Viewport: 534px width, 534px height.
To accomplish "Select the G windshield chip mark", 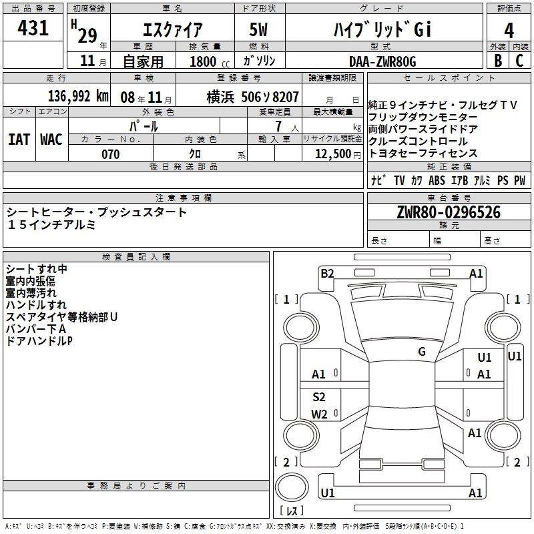I will coord(422,352).
